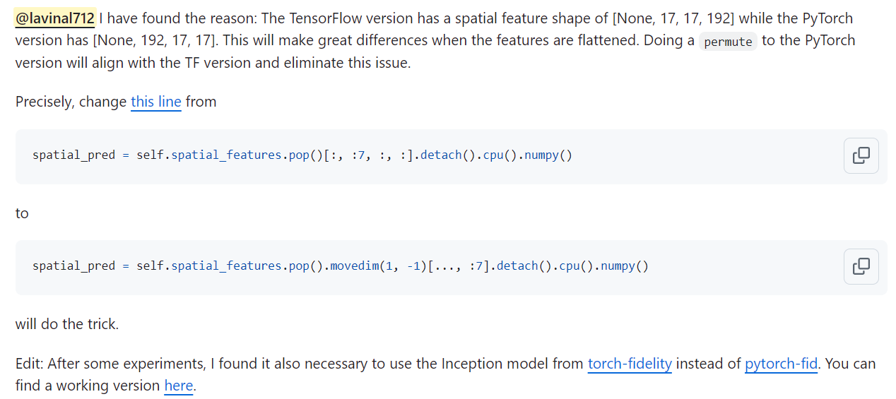The width and height of the screenshot is (896, 399).
Task: Copy the first code snippet with copy icon
Action: [861, 155]
